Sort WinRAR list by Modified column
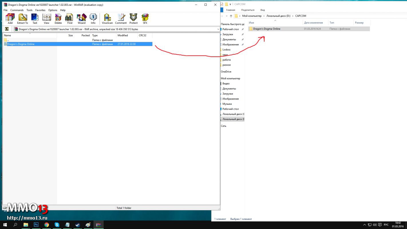 [127, 35]
